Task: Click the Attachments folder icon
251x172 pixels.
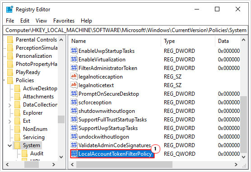Action: tap(17, 97)
